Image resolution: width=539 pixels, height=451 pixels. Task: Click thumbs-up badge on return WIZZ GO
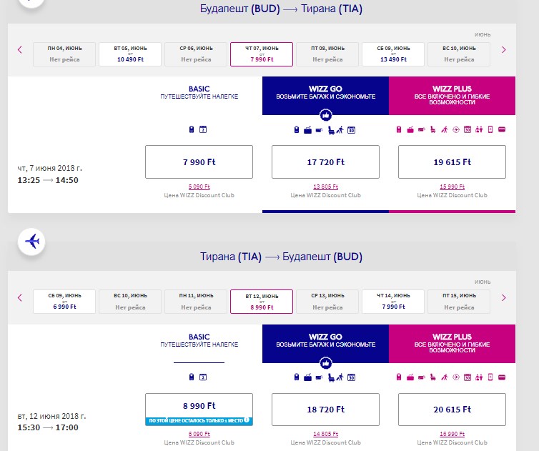pos(326,362)
